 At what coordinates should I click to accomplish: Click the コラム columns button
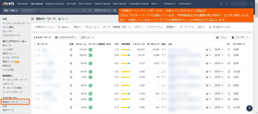[x=221, y=38]
